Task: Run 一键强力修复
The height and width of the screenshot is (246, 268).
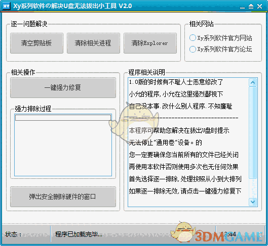Action: pos(63,88)
